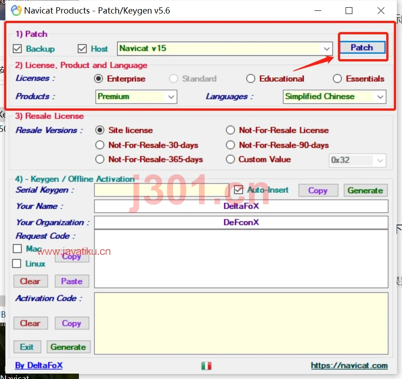402x379 pixels.
Task: Open the Products Premium dropdown
Action: 136,97
